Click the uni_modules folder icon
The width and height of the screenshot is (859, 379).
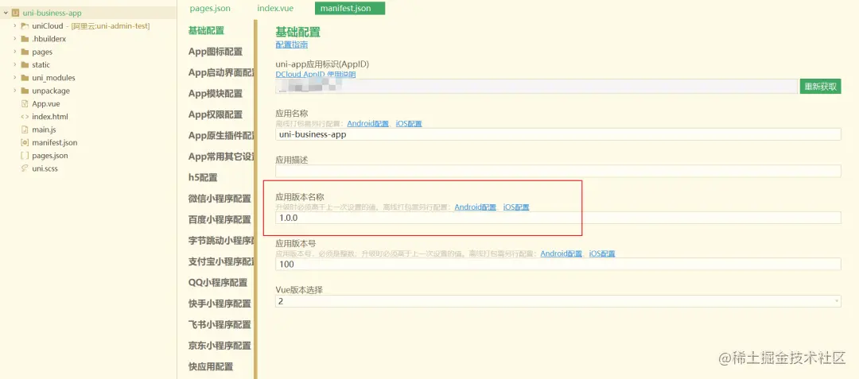point(24,78)
